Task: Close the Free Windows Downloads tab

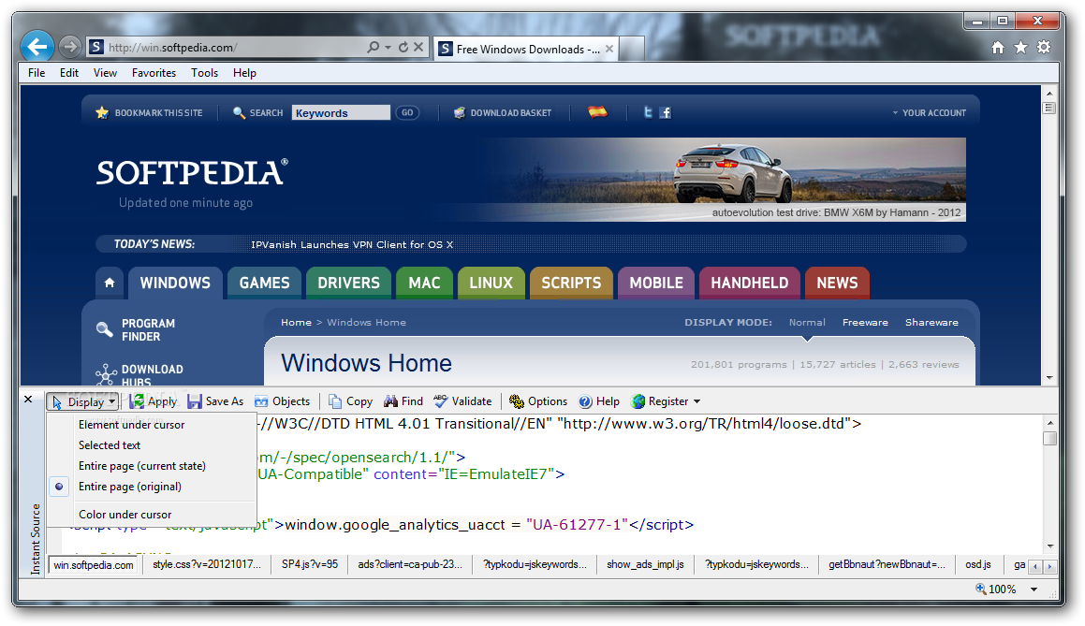Action: [x=608, y=49]
